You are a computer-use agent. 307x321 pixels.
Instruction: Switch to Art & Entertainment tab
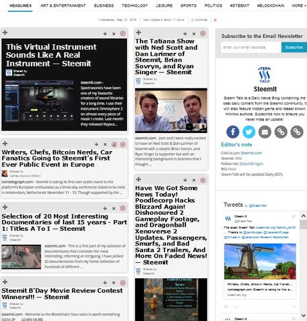pos(63,5)
